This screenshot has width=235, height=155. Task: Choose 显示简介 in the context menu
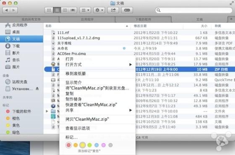(x=97, y=82)
